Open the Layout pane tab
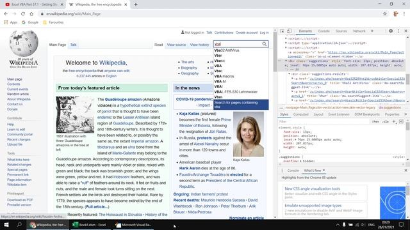 pos(318,114)
